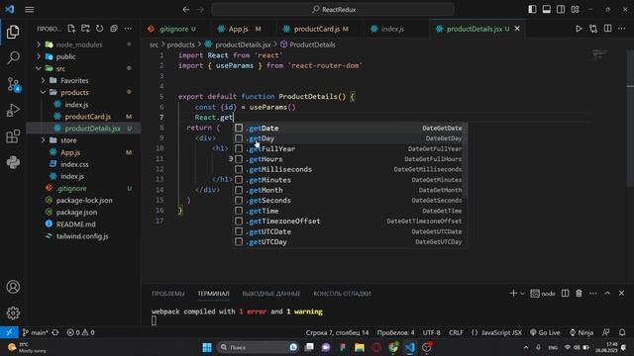Close the bottom terminal panel
Image resolution: width=634 pixels, height=356 pixels.
tap(621, 294)
